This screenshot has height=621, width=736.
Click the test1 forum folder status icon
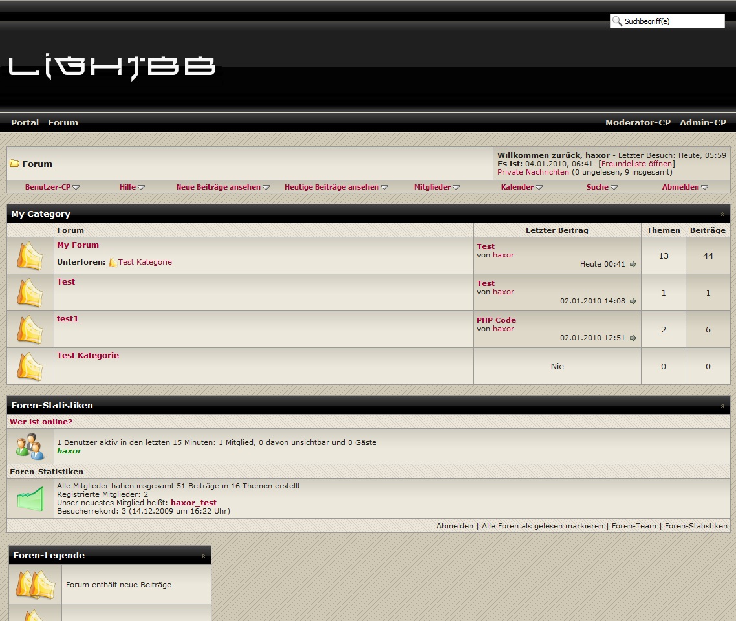pyautogui.click(x=30, y=329)
